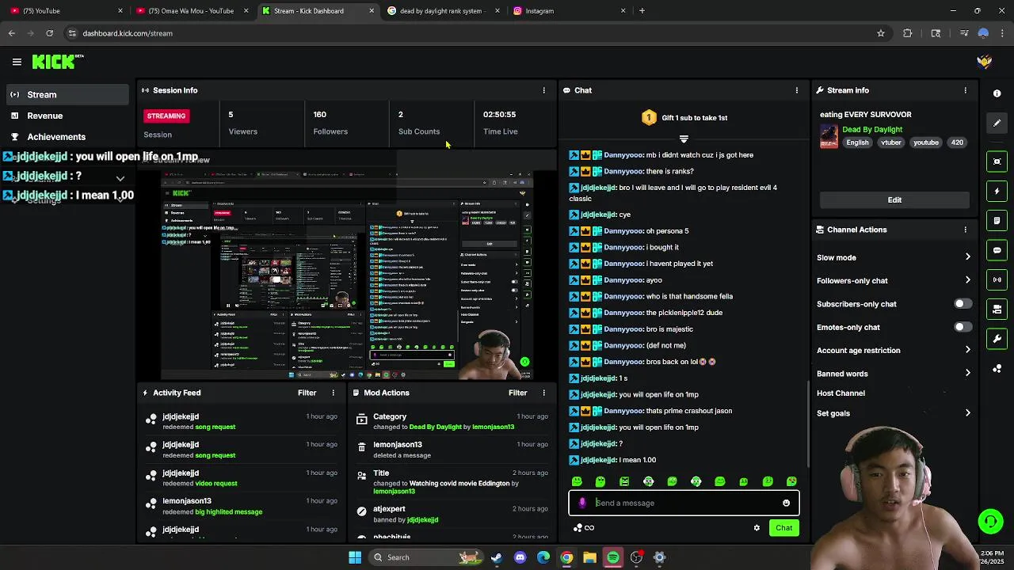Click the channel points icon in right sidebar
The height and width of the screenshot is (570, 1014).
pos(997,369)
